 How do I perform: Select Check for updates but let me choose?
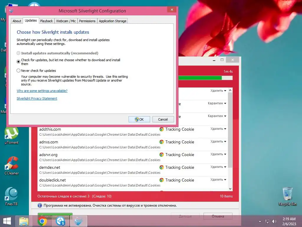[x=18, y=62]
